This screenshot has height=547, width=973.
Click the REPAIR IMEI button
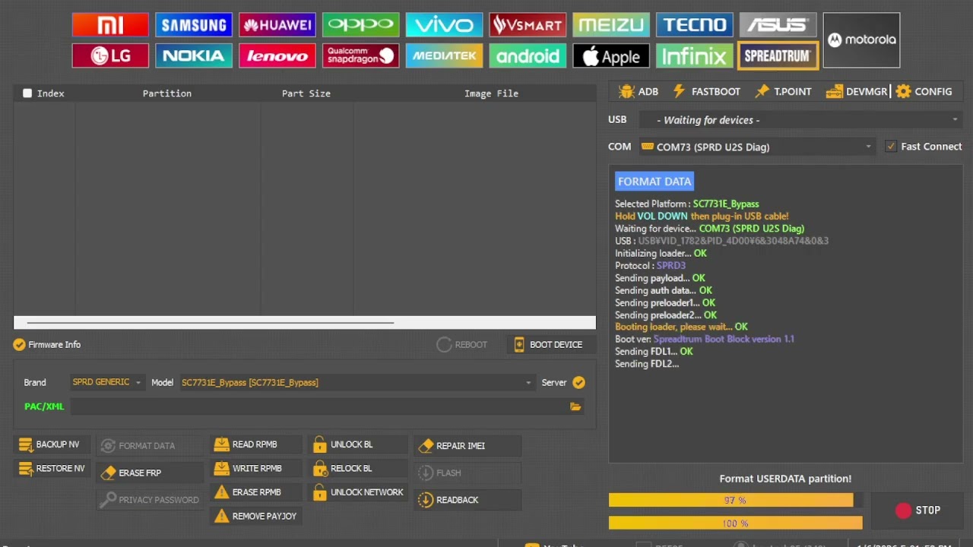[467, 446]
